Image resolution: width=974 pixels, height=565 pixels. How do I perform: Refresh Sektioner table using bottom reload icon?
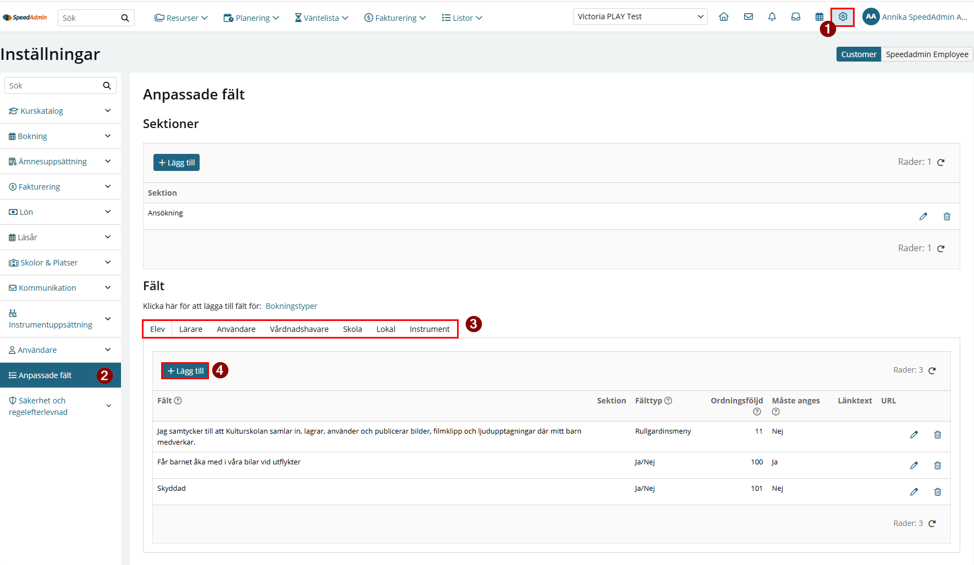tap(941, 248)
